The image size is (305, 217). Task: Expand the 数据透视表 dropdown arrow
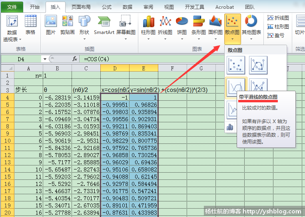coord(20,40)
